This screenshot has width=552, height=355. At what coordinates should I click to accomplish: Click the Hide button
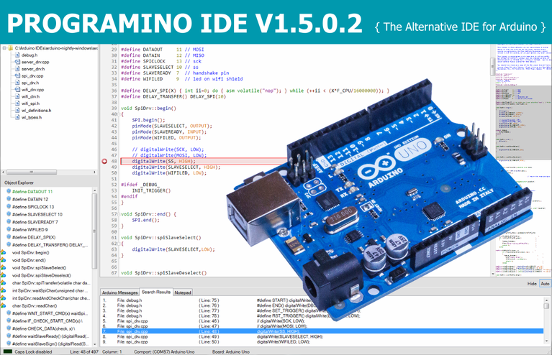coord(532,284)
